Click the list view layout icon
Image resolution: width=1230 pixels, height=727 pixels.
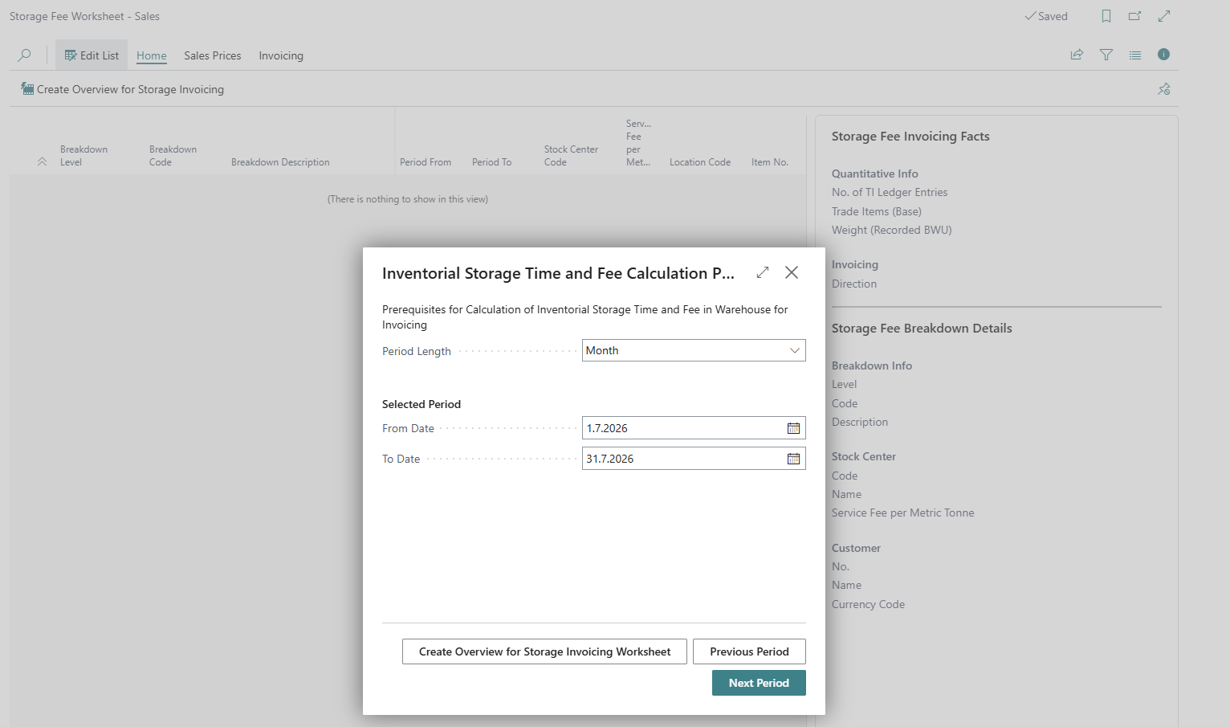point(1135,55)
